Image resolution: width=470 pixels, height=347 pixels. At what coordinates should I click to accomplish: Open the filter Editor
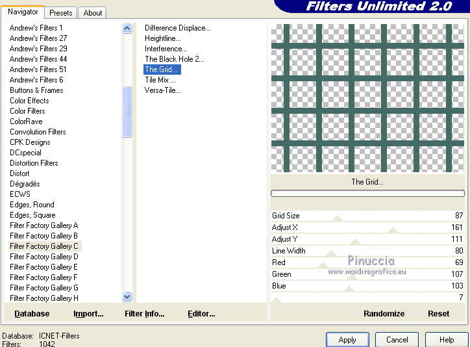pos(201,314)
